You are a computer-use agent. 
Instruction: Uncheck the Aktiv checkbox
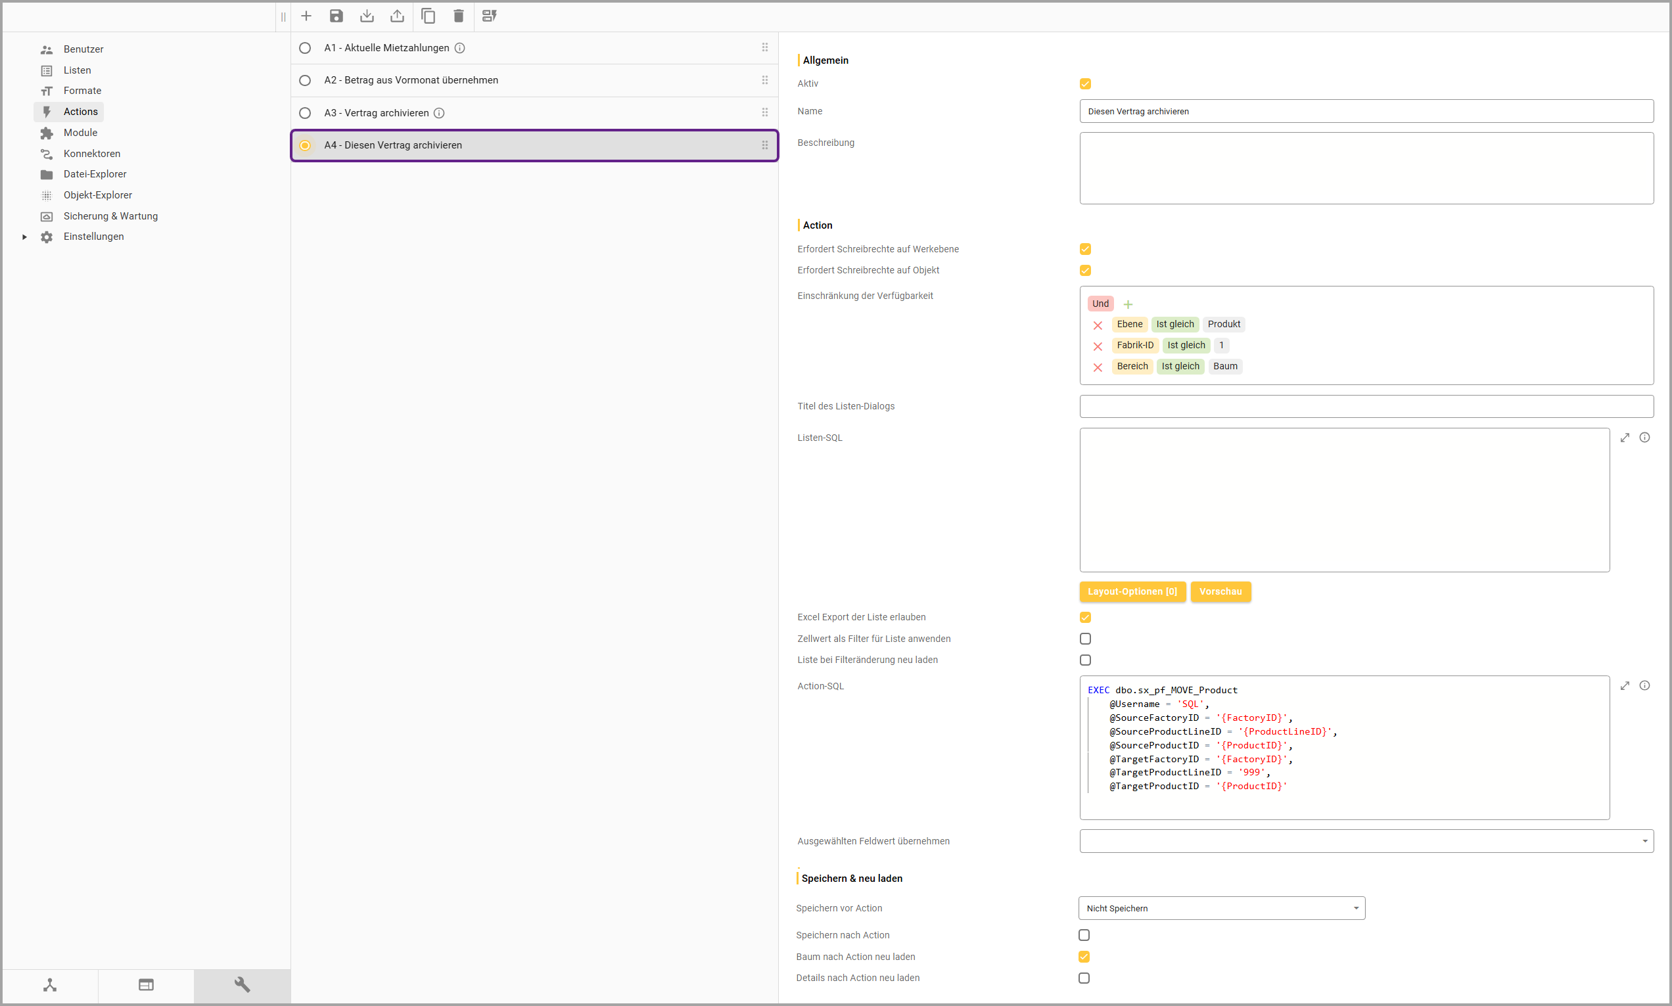coord(1085,84)
